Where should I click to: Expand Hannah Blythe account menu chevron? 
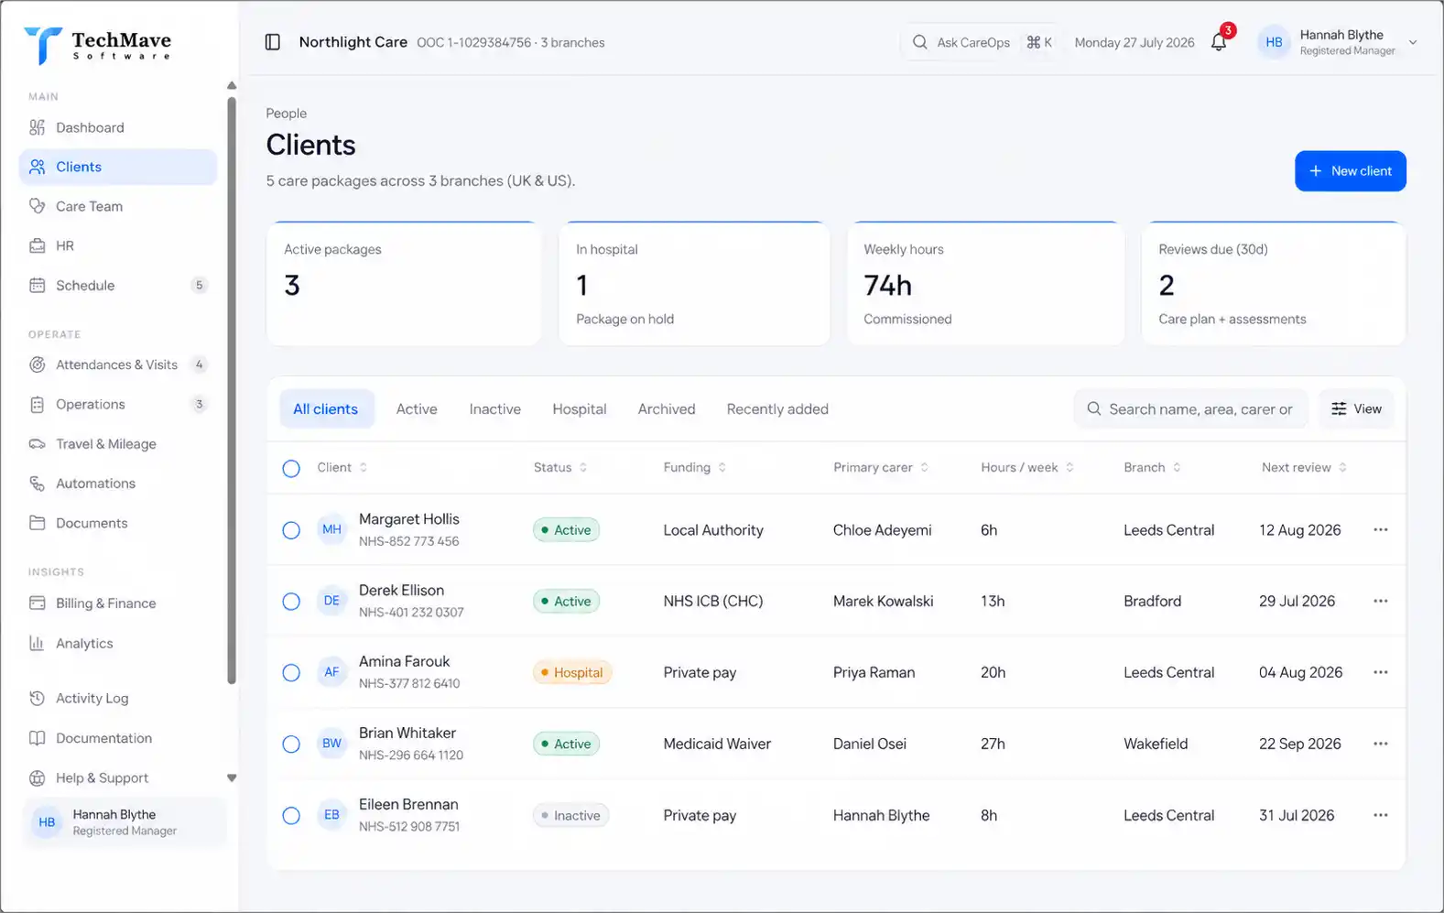click(1413, 42)
